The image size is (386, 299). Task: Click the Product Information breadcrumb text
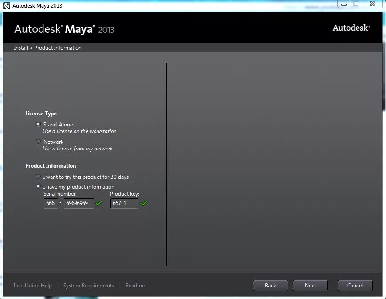click(x=58, y=48)
